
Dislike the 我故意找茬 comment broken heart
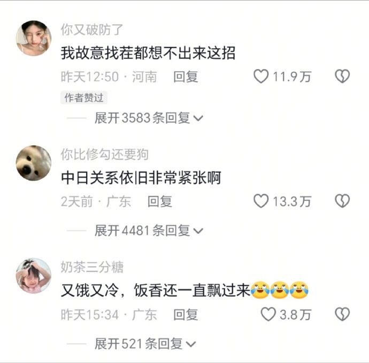point(342,77)
